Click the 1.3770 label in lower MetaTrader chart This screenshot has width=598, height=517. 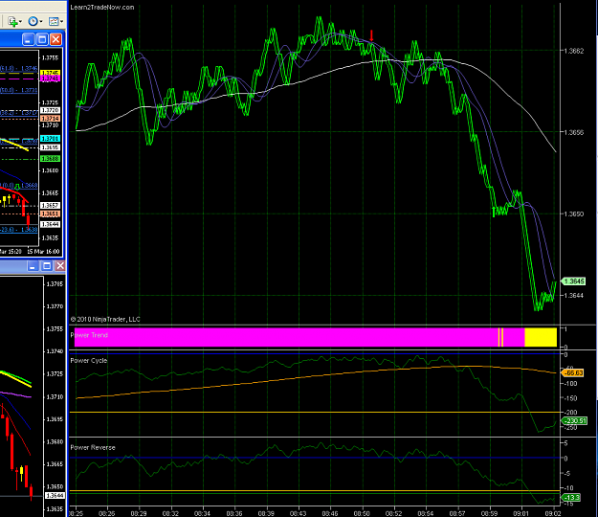(x=55, y=306)
